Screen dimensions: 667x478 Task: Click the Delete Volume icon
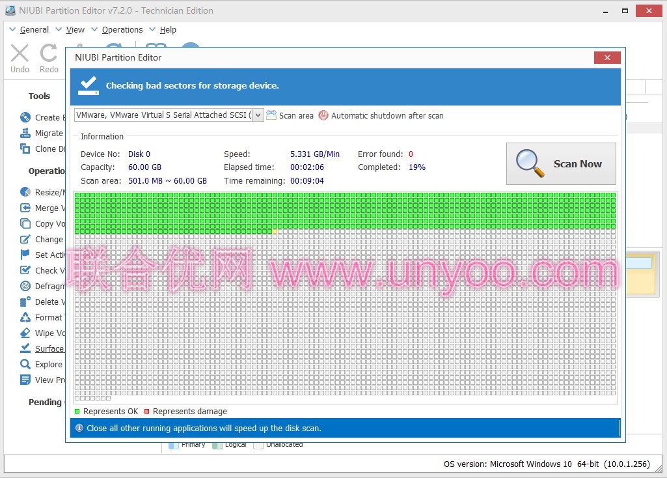click(25, 302)
